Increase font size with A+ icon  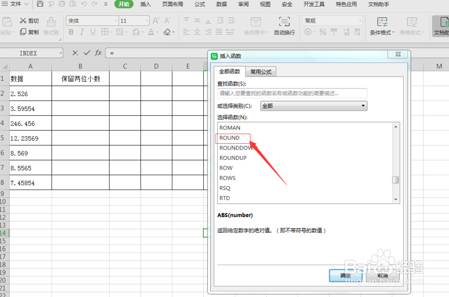(156, 21)
